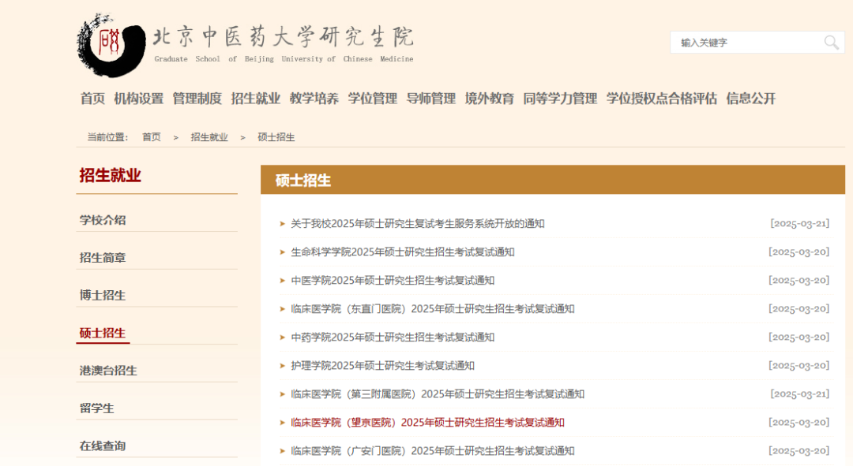The image size is (853, 466).
Task: Select 硕士招生 in the sidebar
Action: [103, 333]
